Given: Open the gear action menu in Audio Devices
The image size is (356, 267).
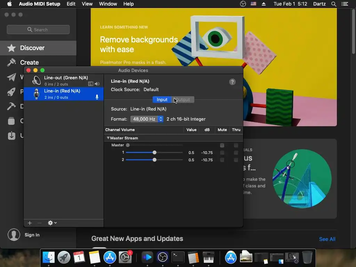Looking at the screenshot, I should point(52,223).
